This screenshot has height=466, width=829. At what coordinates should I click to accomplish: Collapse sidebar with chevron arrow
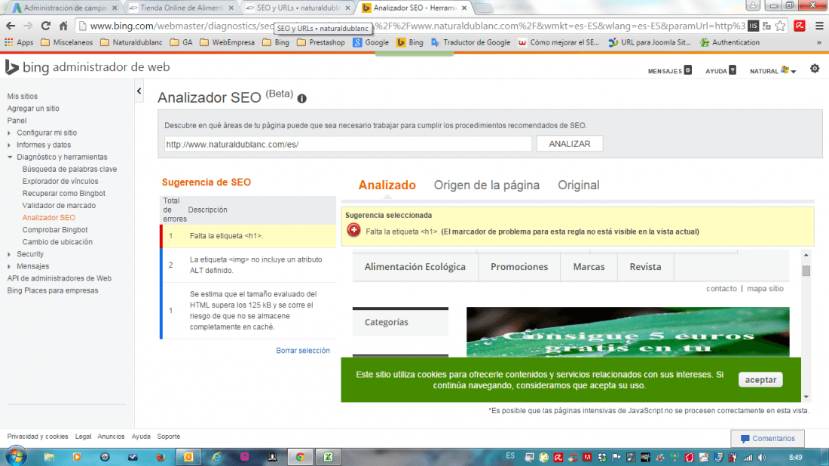(x=139, y=91)
